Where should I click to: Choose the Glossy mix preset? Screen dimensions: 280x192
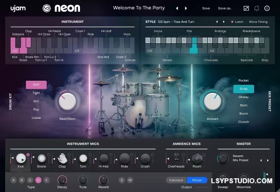click(x=243, y=97)
